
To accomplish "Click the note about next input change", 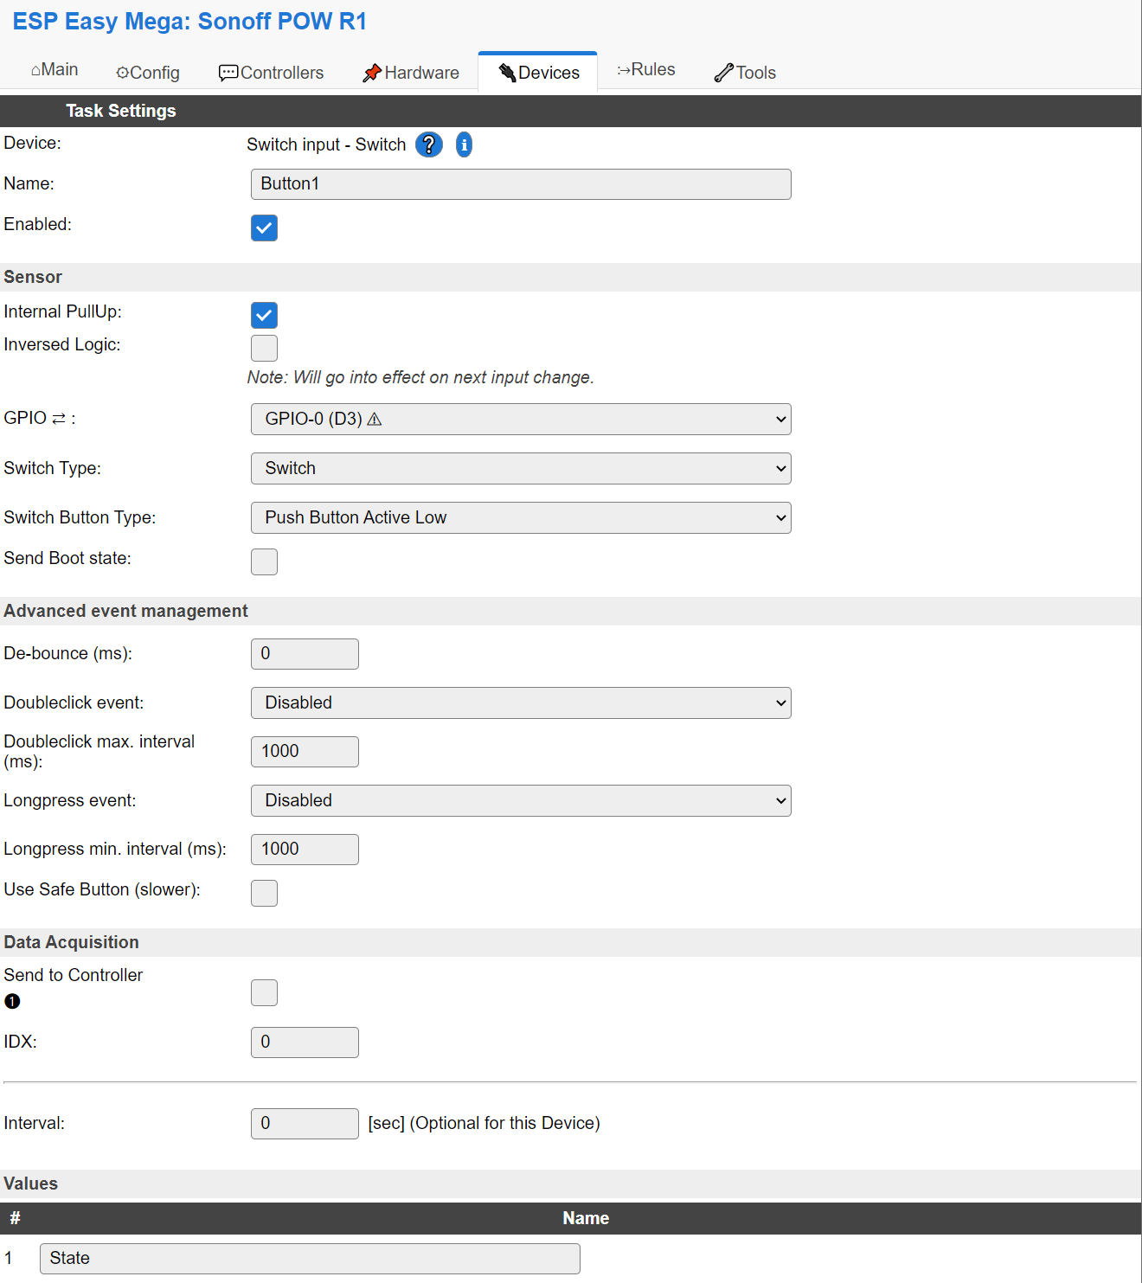I will [x=420, y=377].
